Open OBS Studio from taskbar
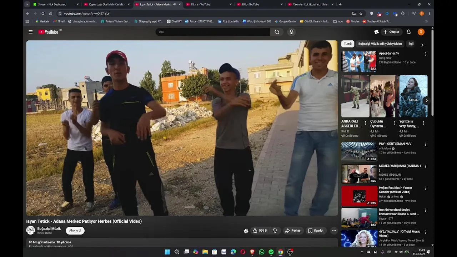Image resolution: width=457 pixels, height=257 pixels. (290, 252)
